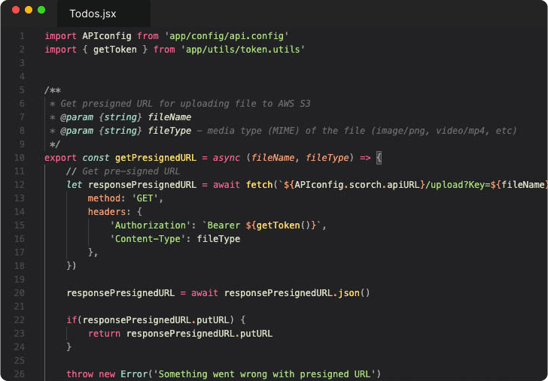Screen dimensions: 548x381
Task: Click getToken in the import statement
Action: 115,50
